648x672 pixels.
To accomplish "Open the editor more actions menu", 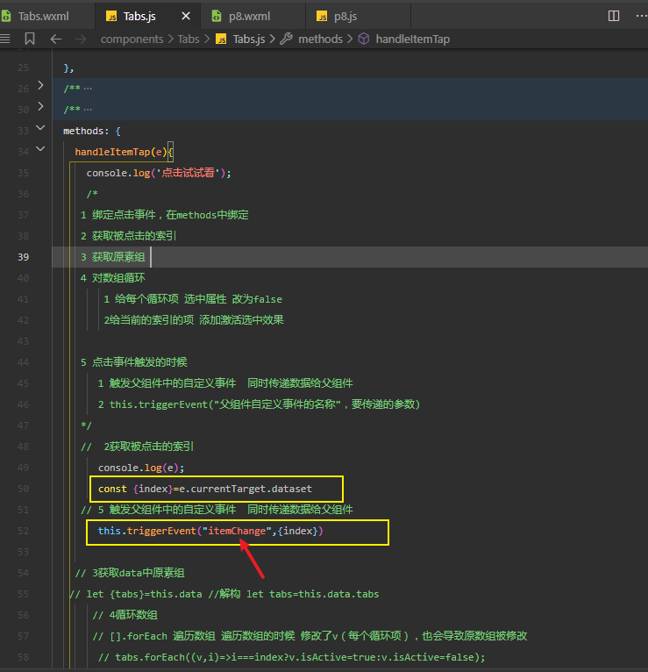I will pos(641,17).
